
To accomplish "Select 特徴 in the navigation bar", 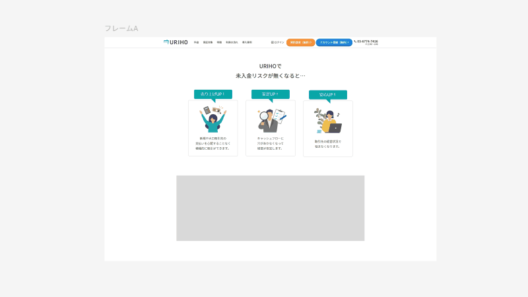I will click(219, 42).
